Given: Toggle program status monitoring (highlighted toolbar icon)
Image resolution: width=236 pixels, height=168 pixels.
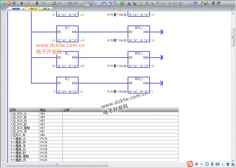Looking at the screenshot, I should coord(87,3).
